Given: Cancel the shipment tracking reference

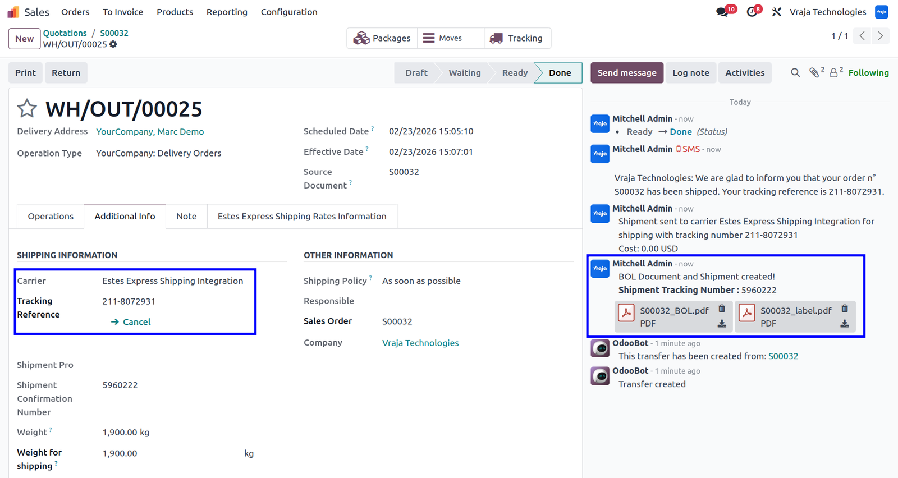Looking at the screenshot, I should point(131,322).
